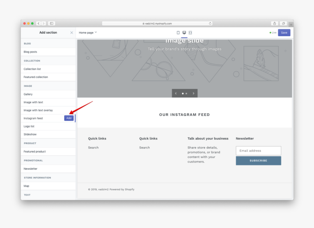Click the Live status indicator
This screenshot has width=314, height=228.
[x=273, y=32]
